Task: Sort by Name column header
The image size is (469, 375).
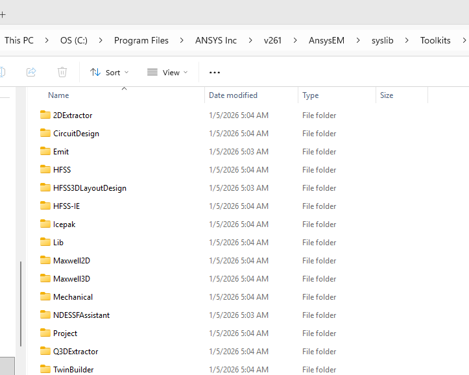Action: point(58,95)
